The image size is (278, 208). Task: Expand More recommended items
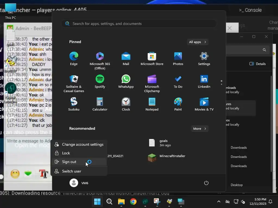(200, 129)
